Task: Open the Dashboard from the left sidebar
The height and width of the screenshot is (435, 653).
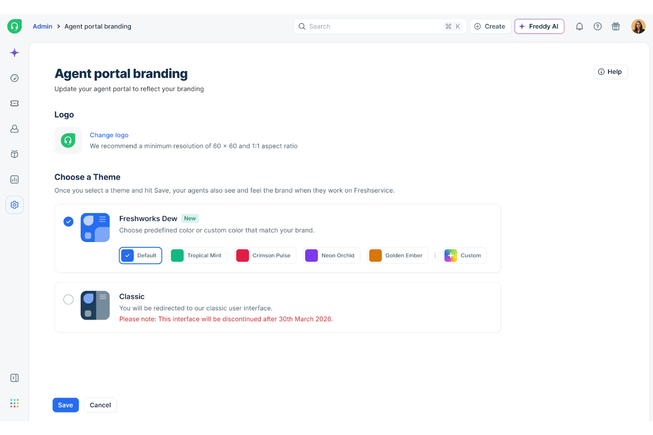Action: [15, 78]
